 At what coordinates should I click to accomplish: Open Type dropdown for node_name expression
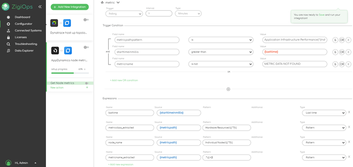(324, 142)
